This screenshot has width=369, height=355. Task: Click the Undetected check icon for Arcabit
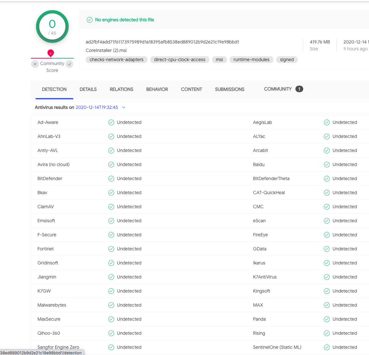click(x=327, y=150)
